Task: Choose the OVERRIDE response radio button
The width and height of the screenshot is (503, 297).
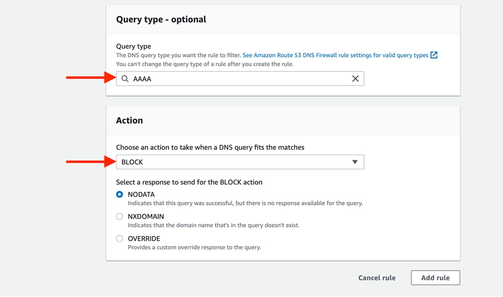Action: [x=120, y=239]
